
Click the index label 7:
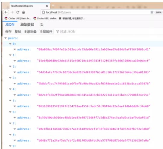click(14, 123)
